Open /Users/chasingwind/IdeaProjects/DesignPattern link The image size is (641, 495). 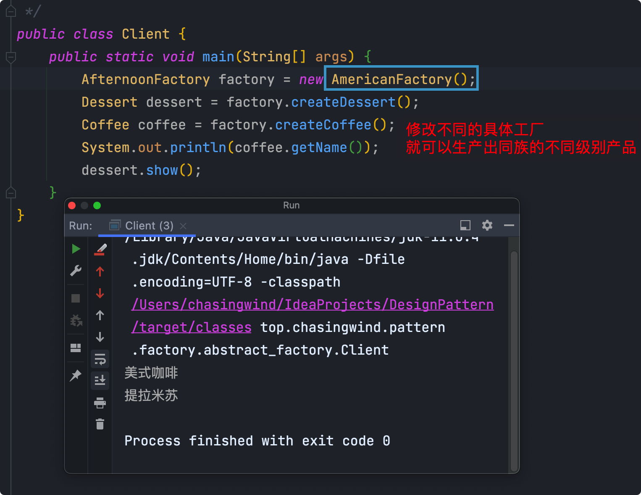(x=313, y=305)
